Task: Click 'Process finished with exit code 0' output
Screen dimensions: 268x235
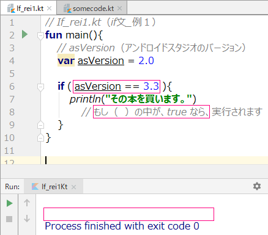Action: [122, 226]
